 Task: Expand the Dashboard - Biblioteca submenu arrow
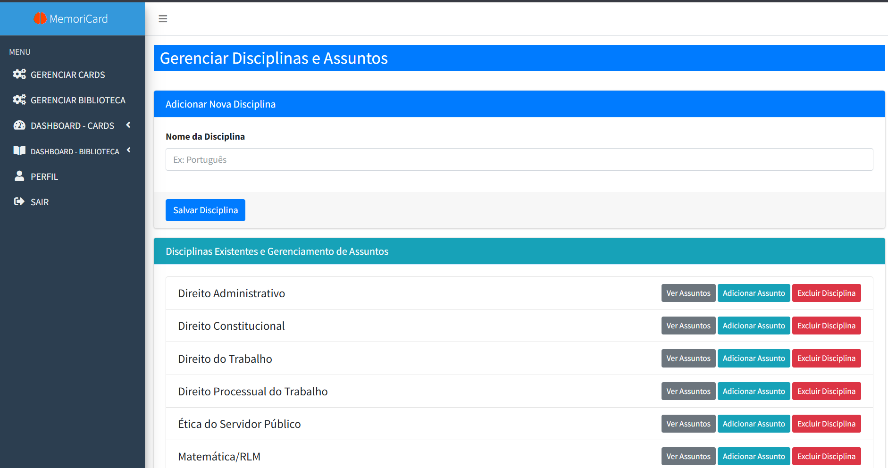click(x=128, y=150)
